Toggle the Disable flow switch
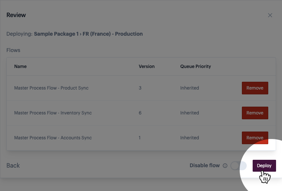The width and height of the screenshot is (282, 191). 238,166
